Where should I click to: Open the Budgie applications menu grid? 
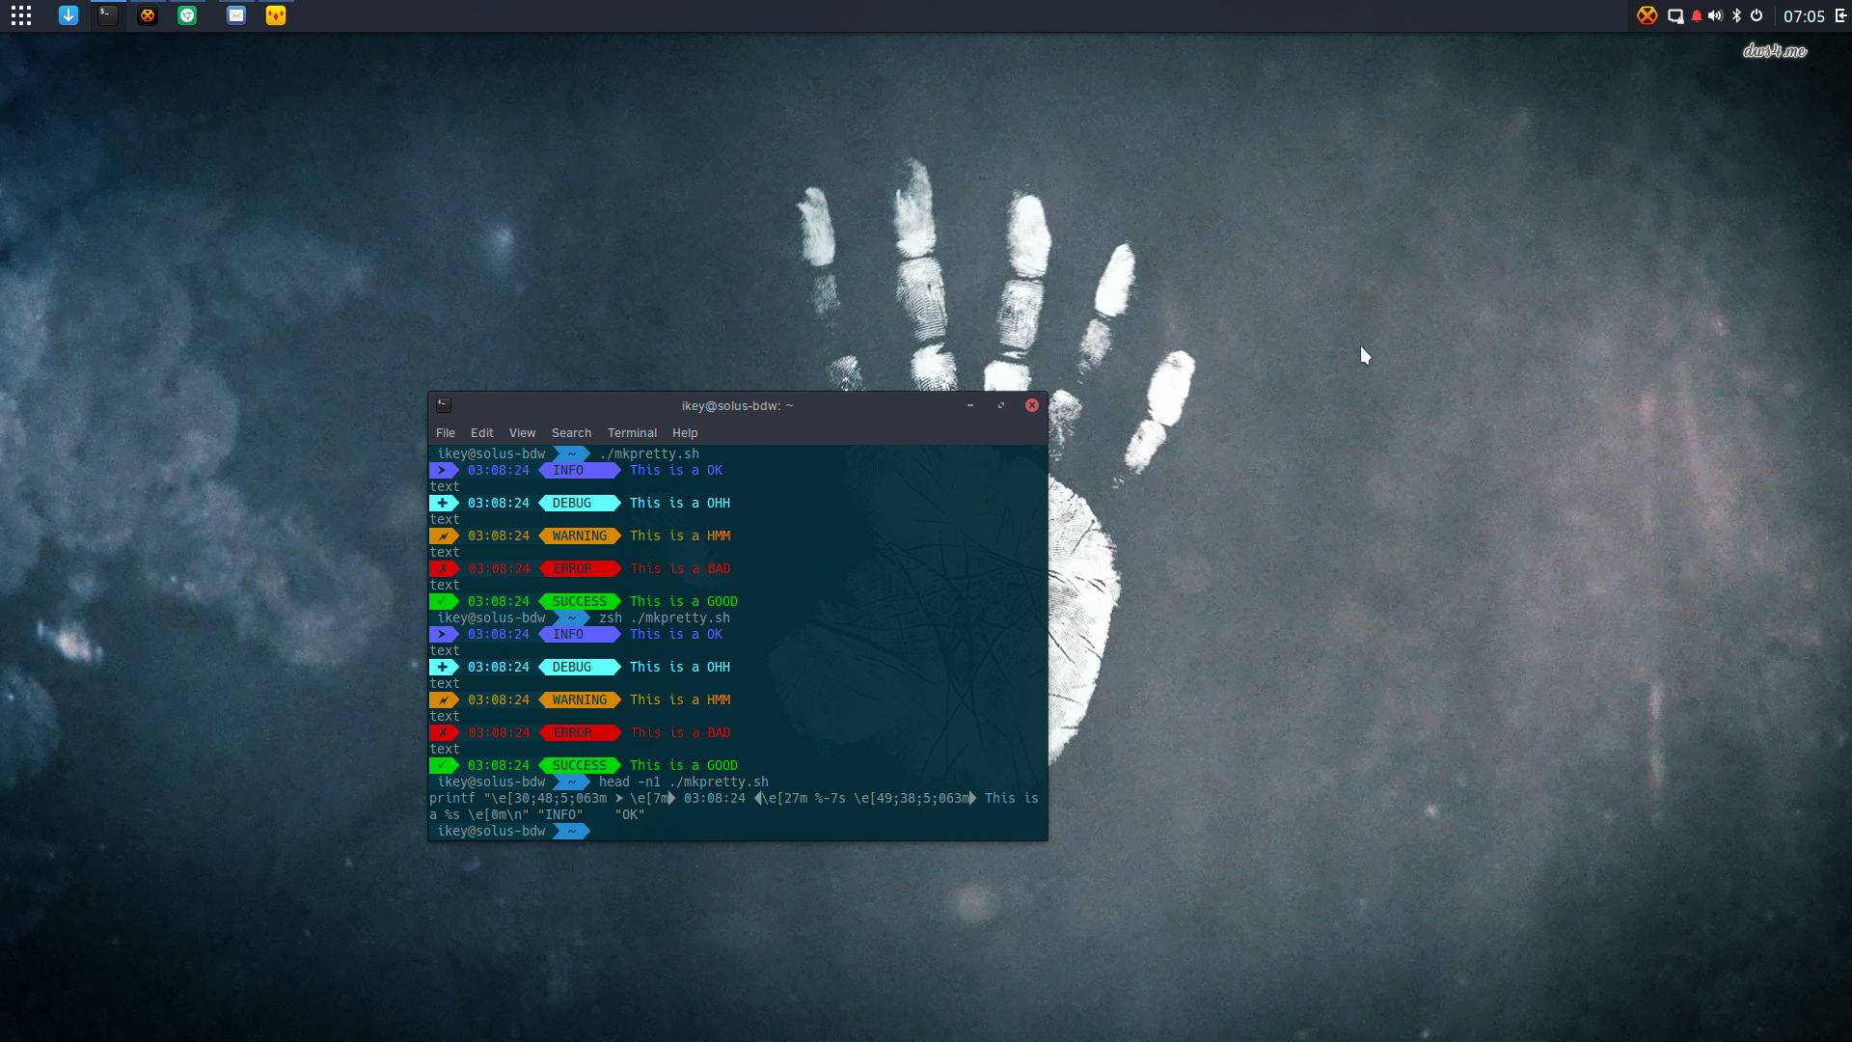coord(21,15)
